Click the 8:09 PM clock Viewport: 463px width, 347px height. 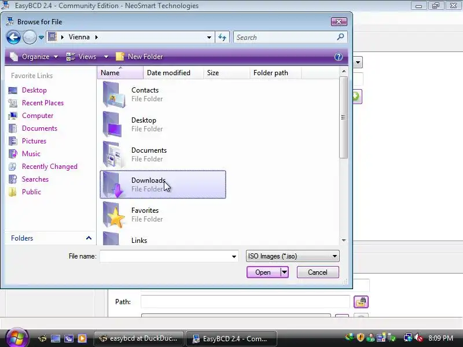(441, 338)
